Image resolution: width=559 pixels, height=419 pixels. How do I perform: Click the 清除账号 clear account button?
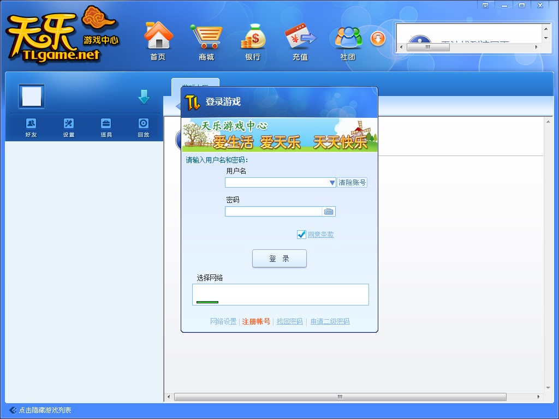(x=352, y=183)
